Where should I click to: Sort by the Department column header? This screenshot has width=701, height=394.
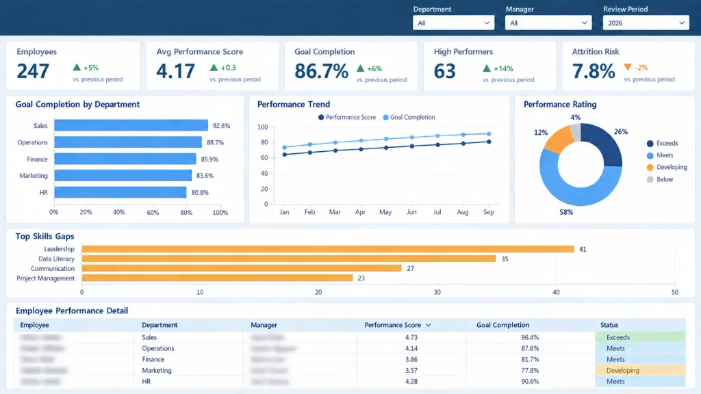click(160, 325)
